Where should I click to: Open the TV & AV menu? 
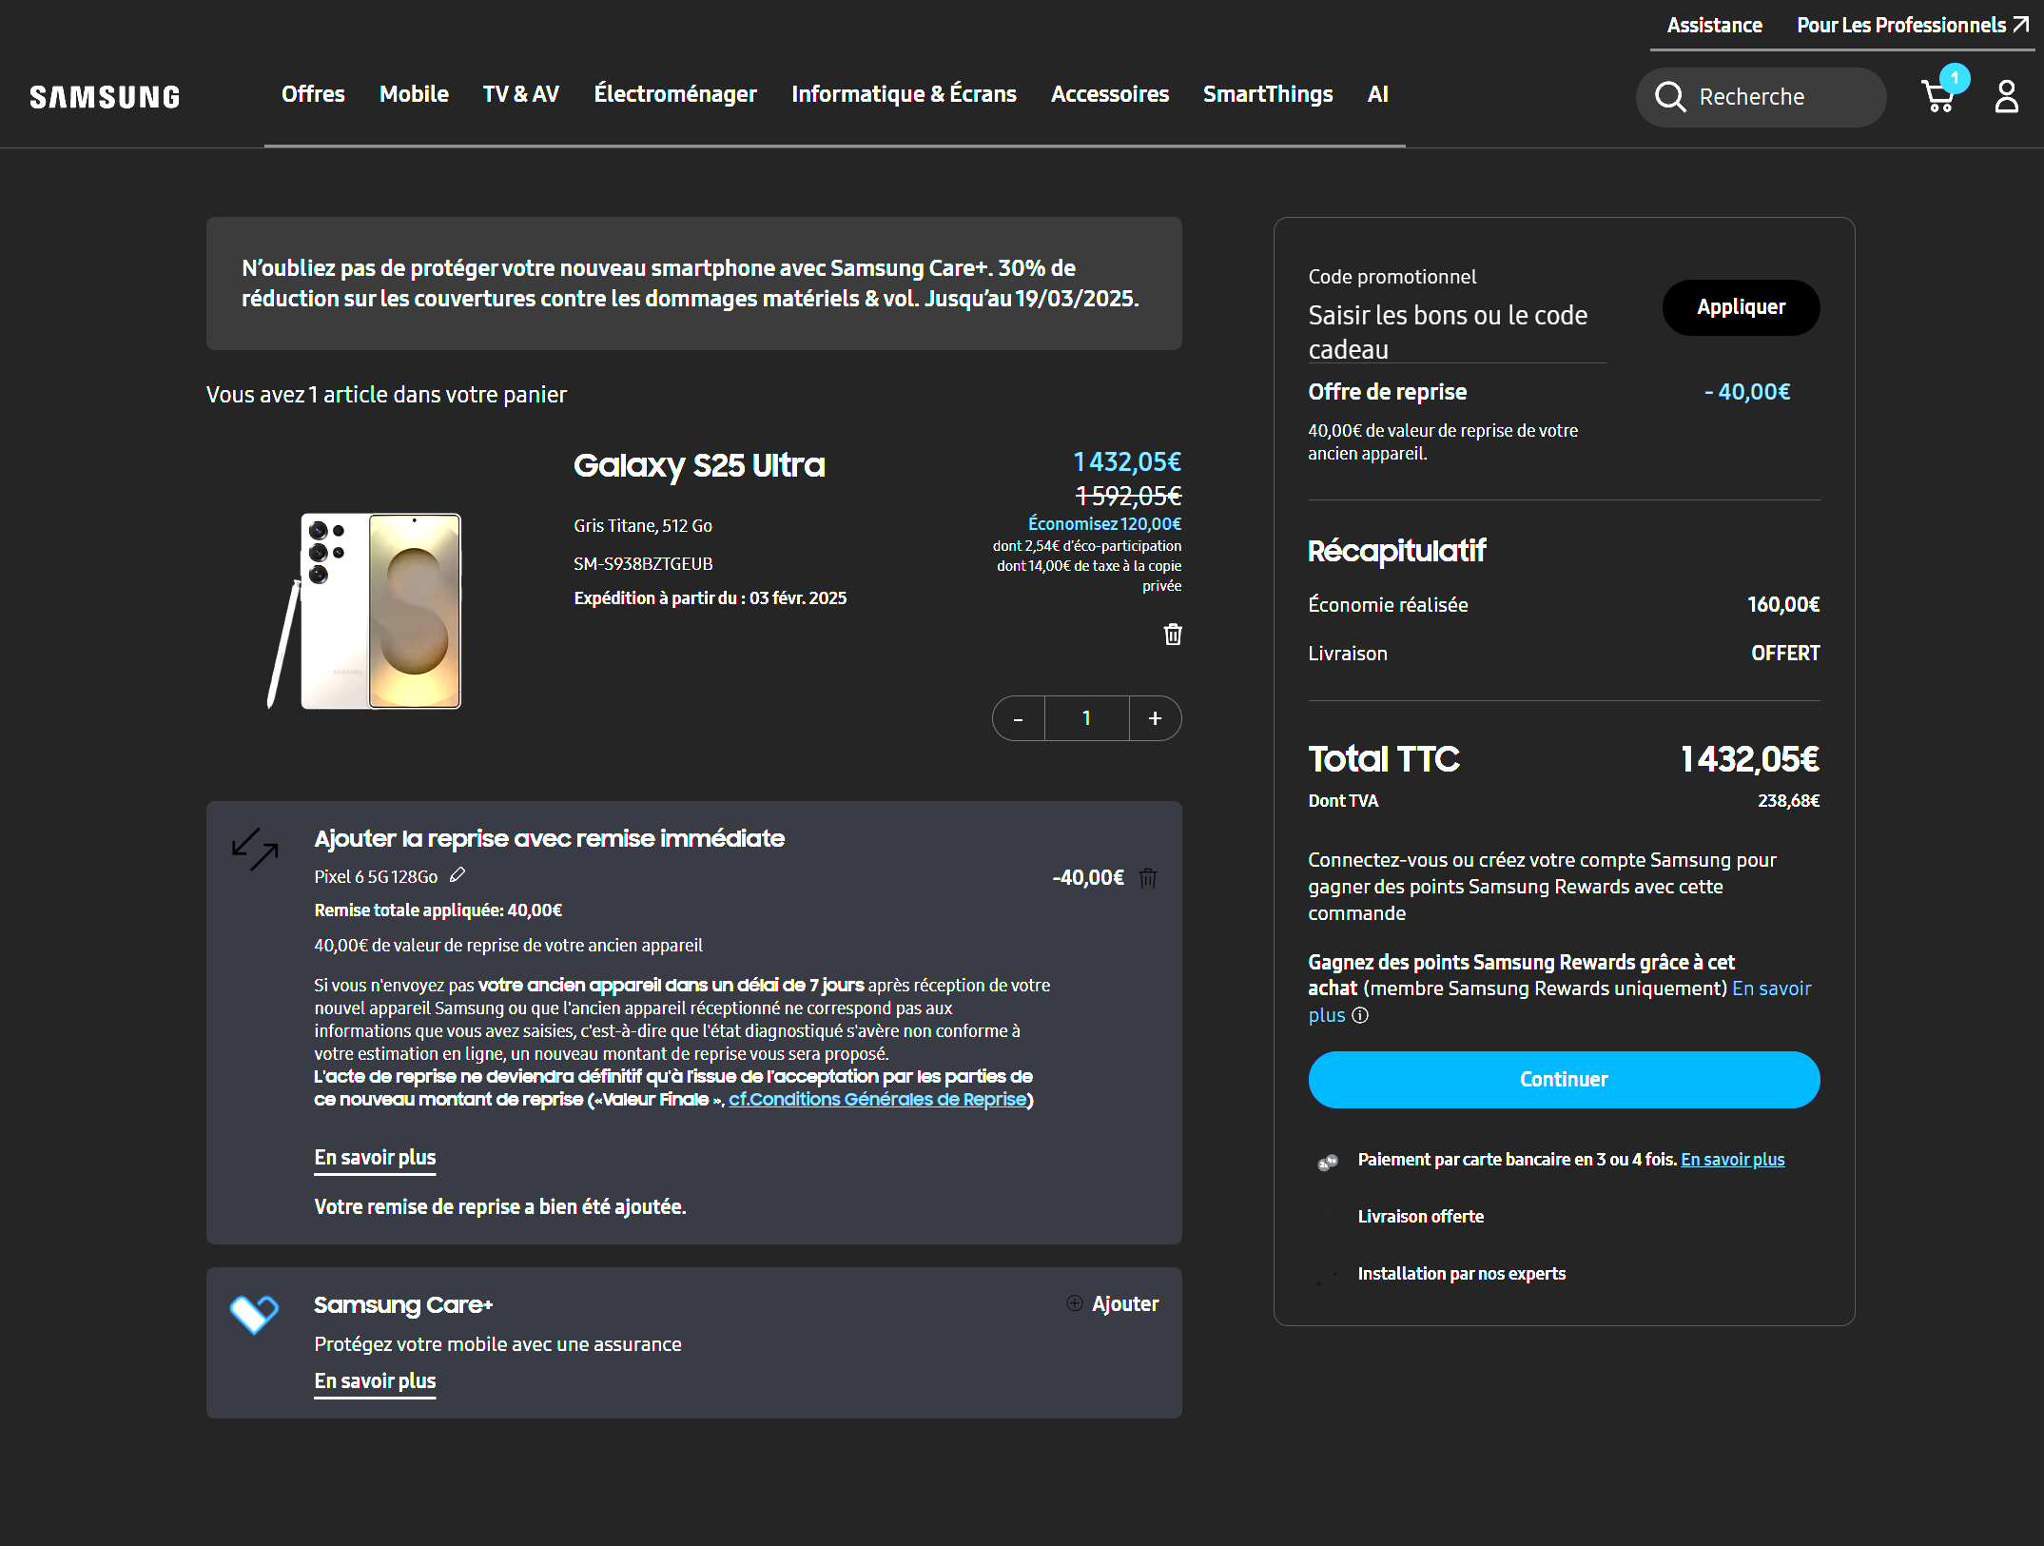pos(521,94)
